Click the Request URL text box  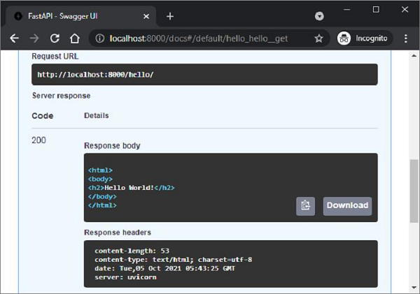click(204, 75)
